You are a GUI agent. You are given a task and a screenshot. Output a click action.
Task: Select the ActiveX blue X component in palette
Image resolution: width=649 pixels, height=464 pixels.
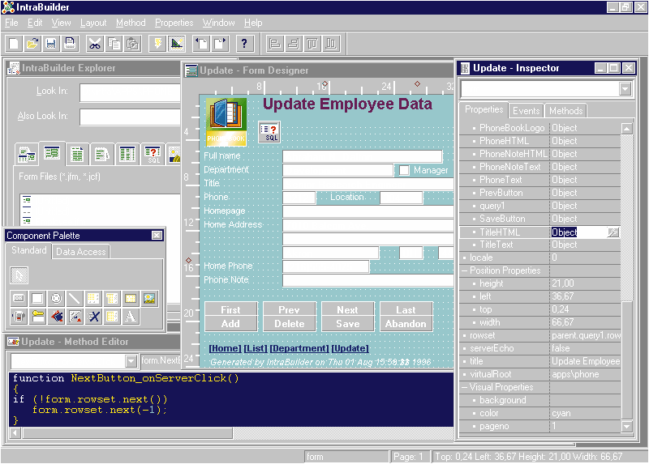(x=93, y=317)
